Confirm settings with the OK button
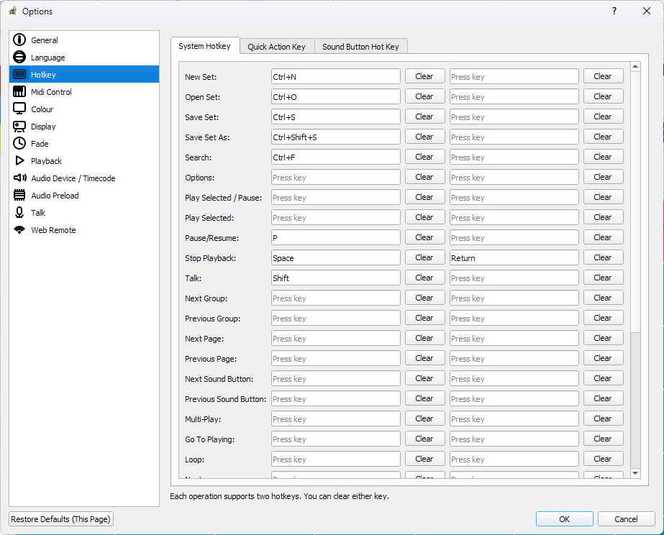This screenshot has width=664, height=535. [x=564, y=518]
